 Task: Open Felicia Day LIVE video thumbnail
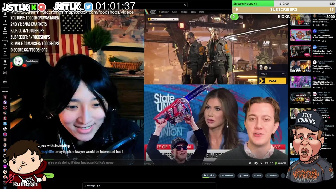300,51
